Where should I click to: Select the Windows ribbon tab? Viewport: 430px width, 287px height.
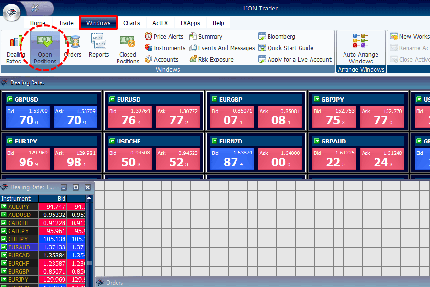pos(98,23)
